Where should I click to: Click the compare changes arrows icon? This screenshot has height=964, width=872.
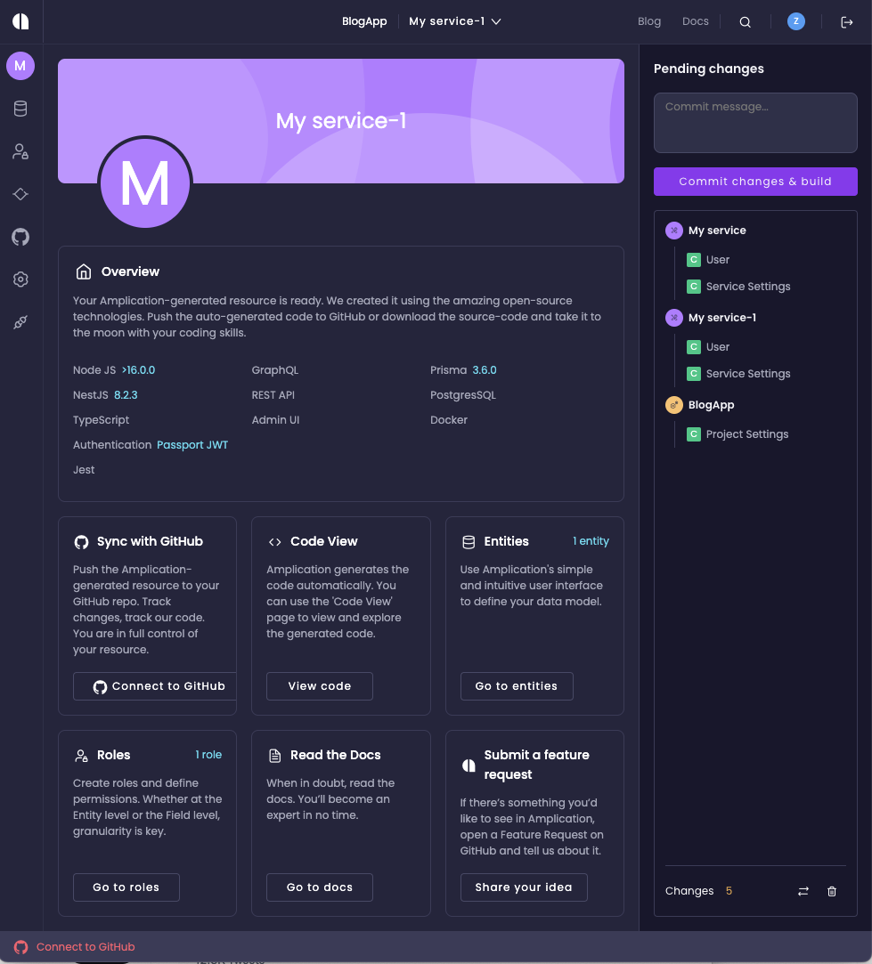click(803, 891)
